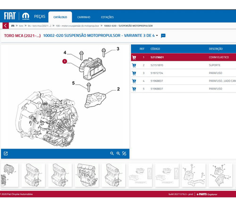Click '100 - motor e suspensão' breadcrumb
The height and width of the screenshot is (207, 236).
tap(77, 26)
